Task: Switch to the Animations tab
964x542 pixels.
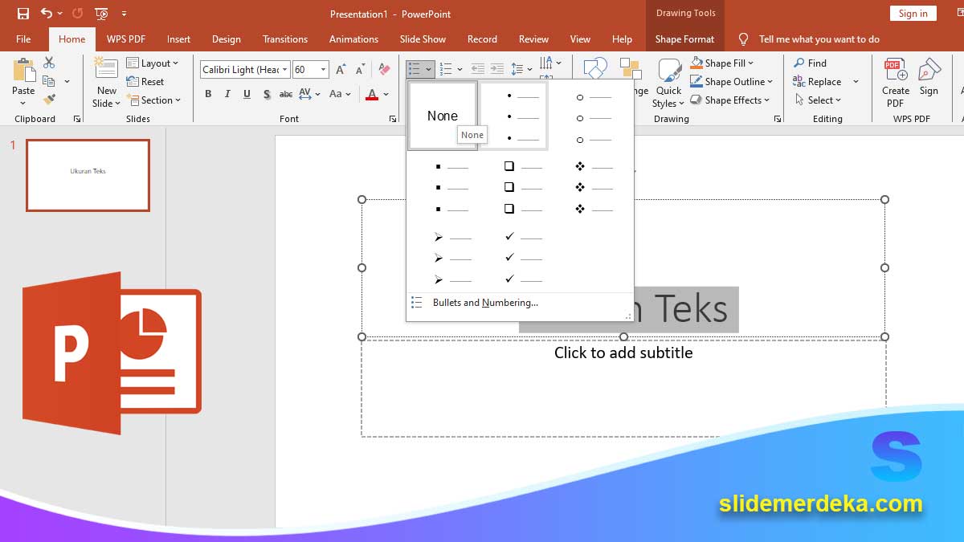Action: [x=353, y=39]
